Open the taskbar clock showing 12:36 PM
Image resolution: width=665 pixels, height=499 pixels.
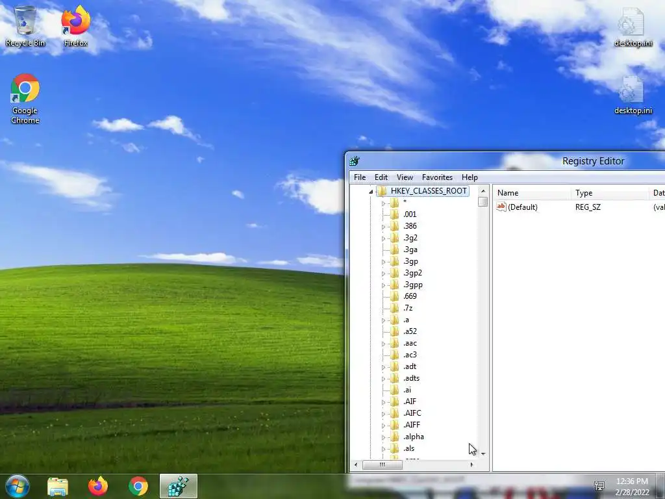[x=632, y=486]
